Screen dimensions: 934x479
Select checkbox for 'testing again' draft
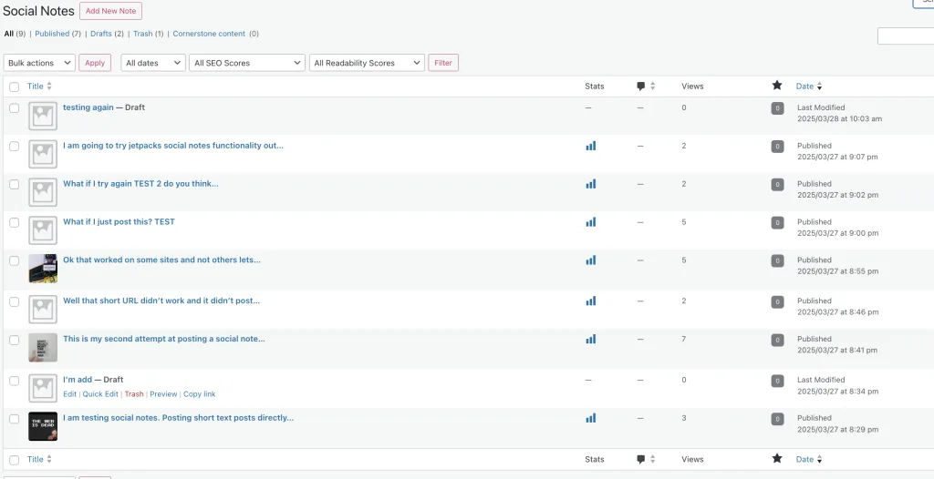(15, 108)
